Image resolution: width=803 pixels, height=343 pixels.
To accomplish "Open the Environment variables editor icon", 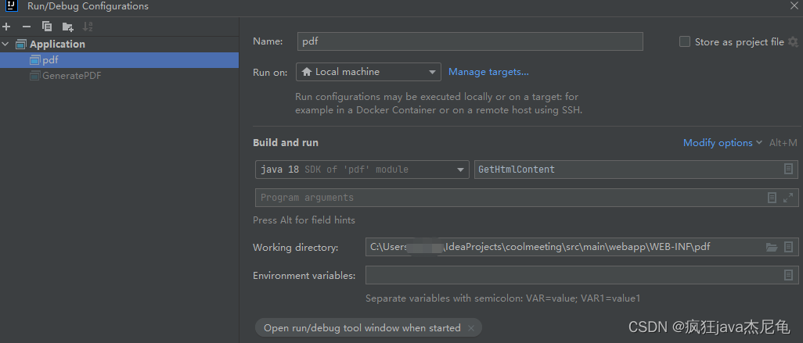I will point(788,275).
